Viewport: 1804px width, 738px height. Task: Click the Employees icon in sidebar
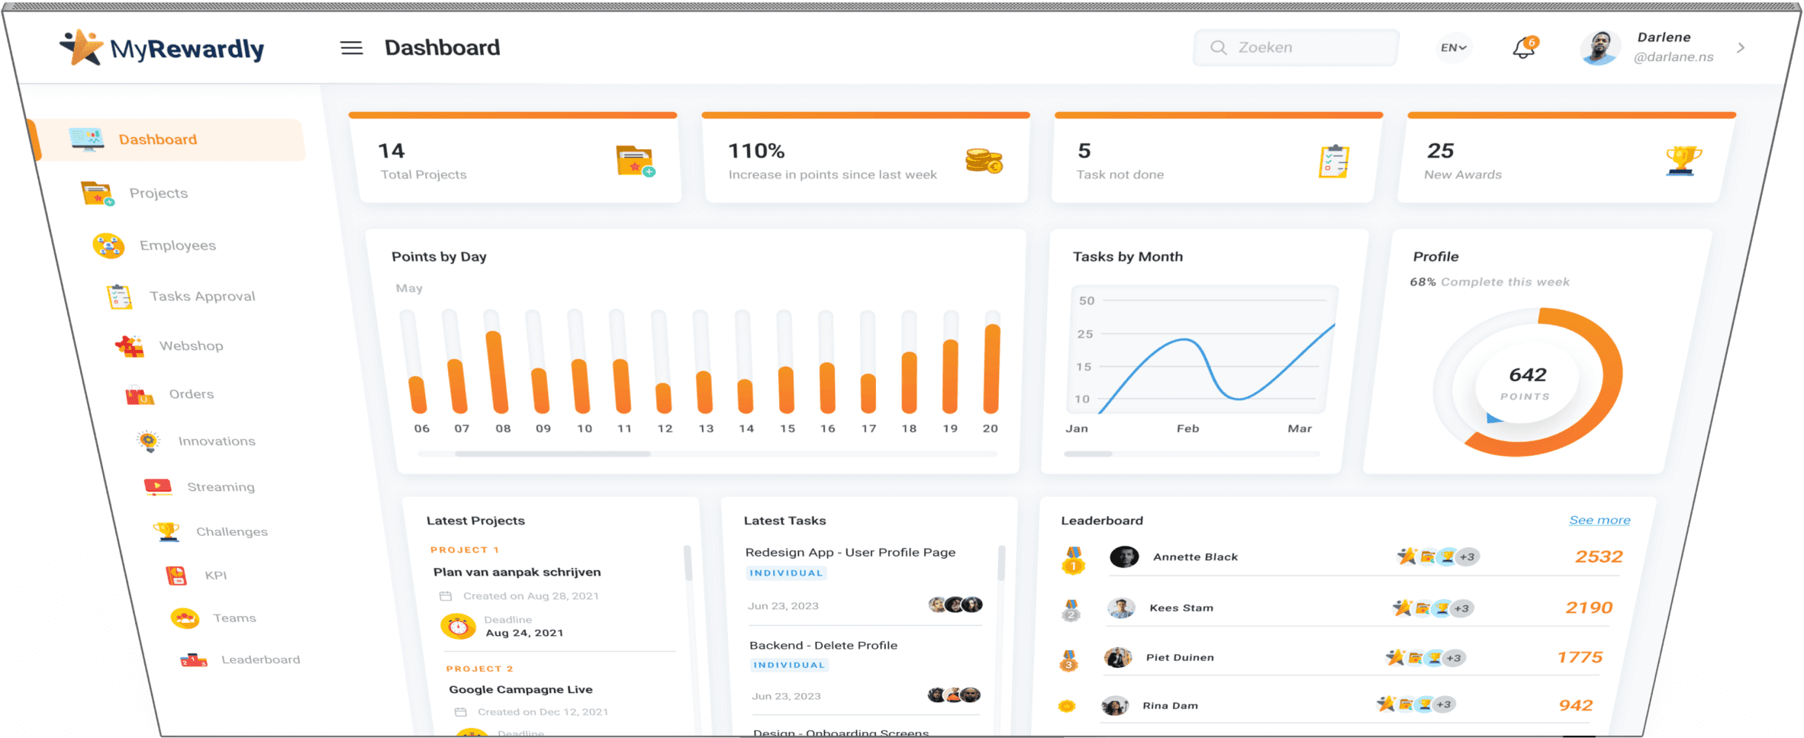[x=108, y=245]
